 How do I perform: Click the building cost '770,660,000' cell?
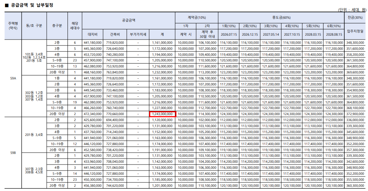[115, 114]
